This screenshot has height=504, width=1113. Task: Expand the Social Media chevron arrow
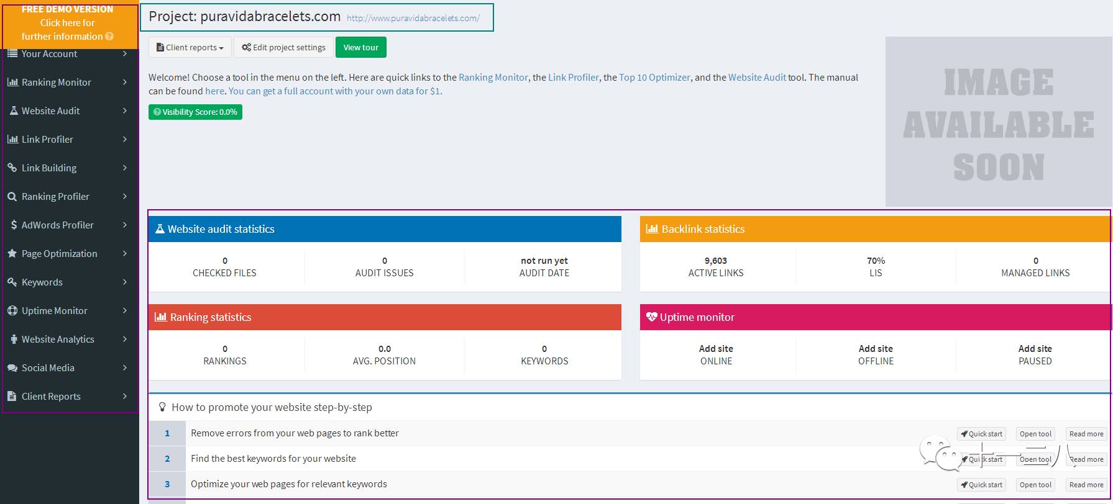pos(125,367)
